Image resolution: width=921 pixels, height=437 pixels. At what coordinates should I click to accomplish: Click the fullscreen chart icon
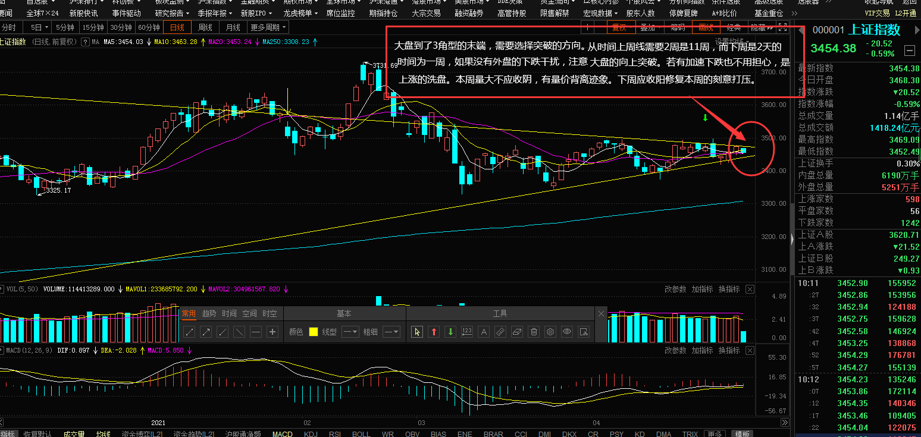(783, 27)
